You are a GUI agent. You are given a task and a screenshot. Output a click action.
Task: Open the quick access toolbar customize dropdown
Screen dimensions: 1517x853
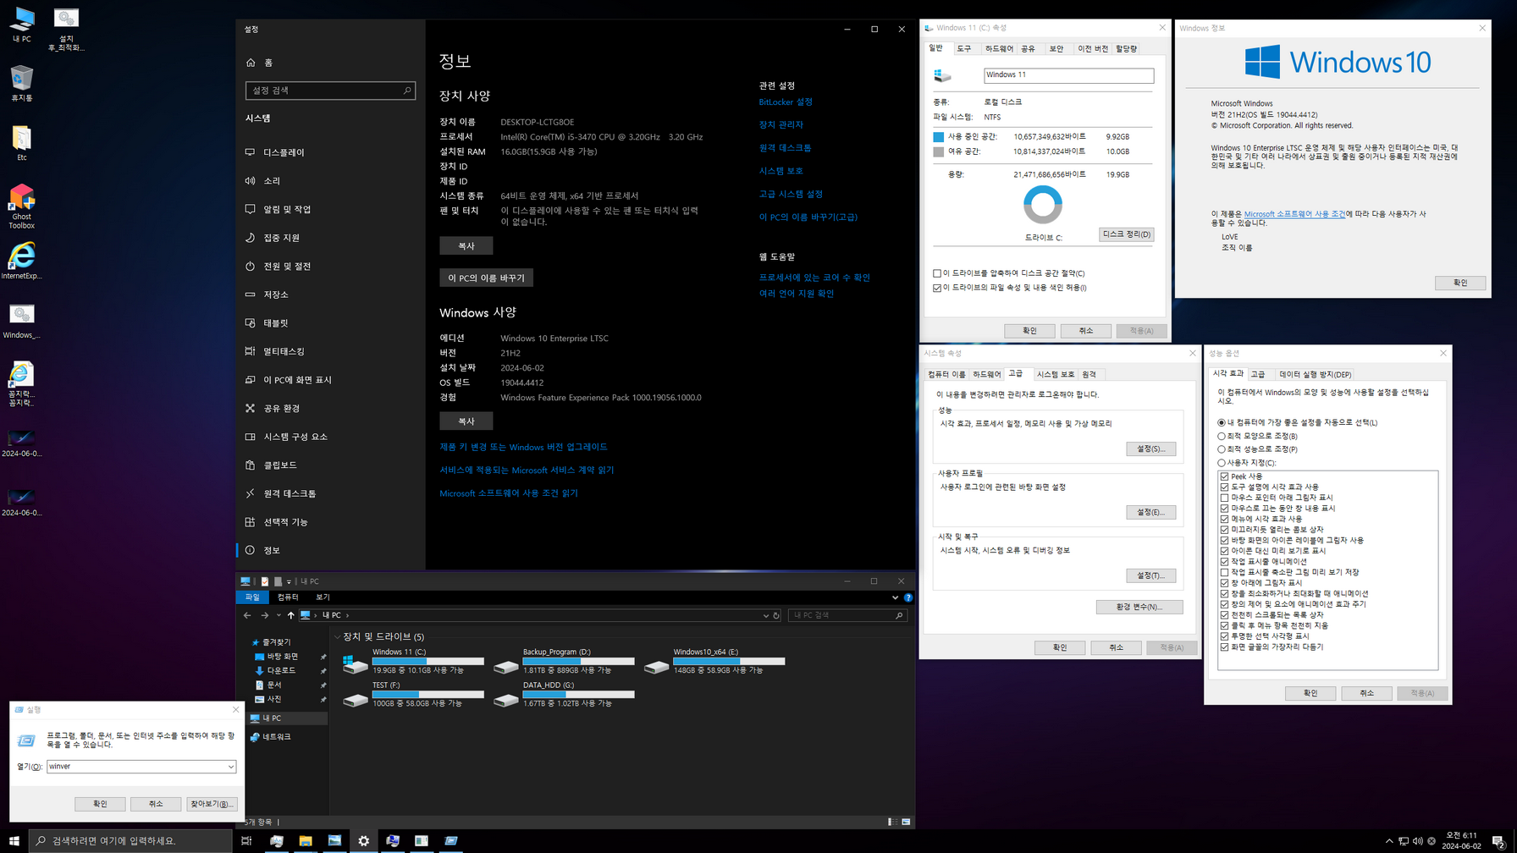[x=289, y=581]
